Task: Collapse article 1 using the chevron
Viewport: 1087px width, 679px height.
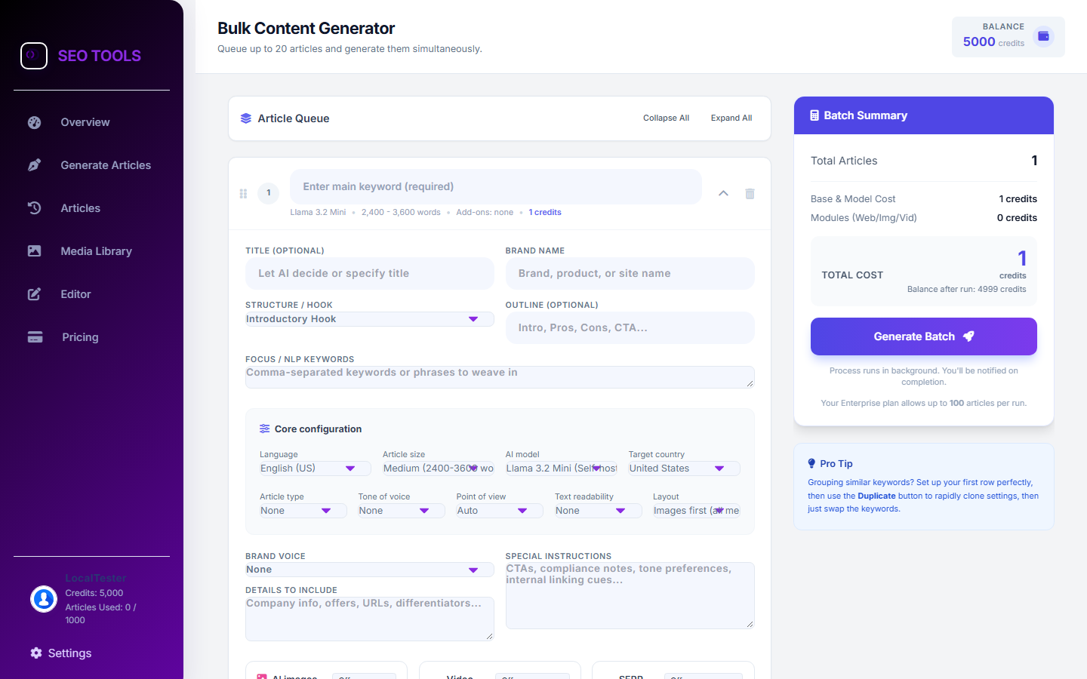Action: 723,193
